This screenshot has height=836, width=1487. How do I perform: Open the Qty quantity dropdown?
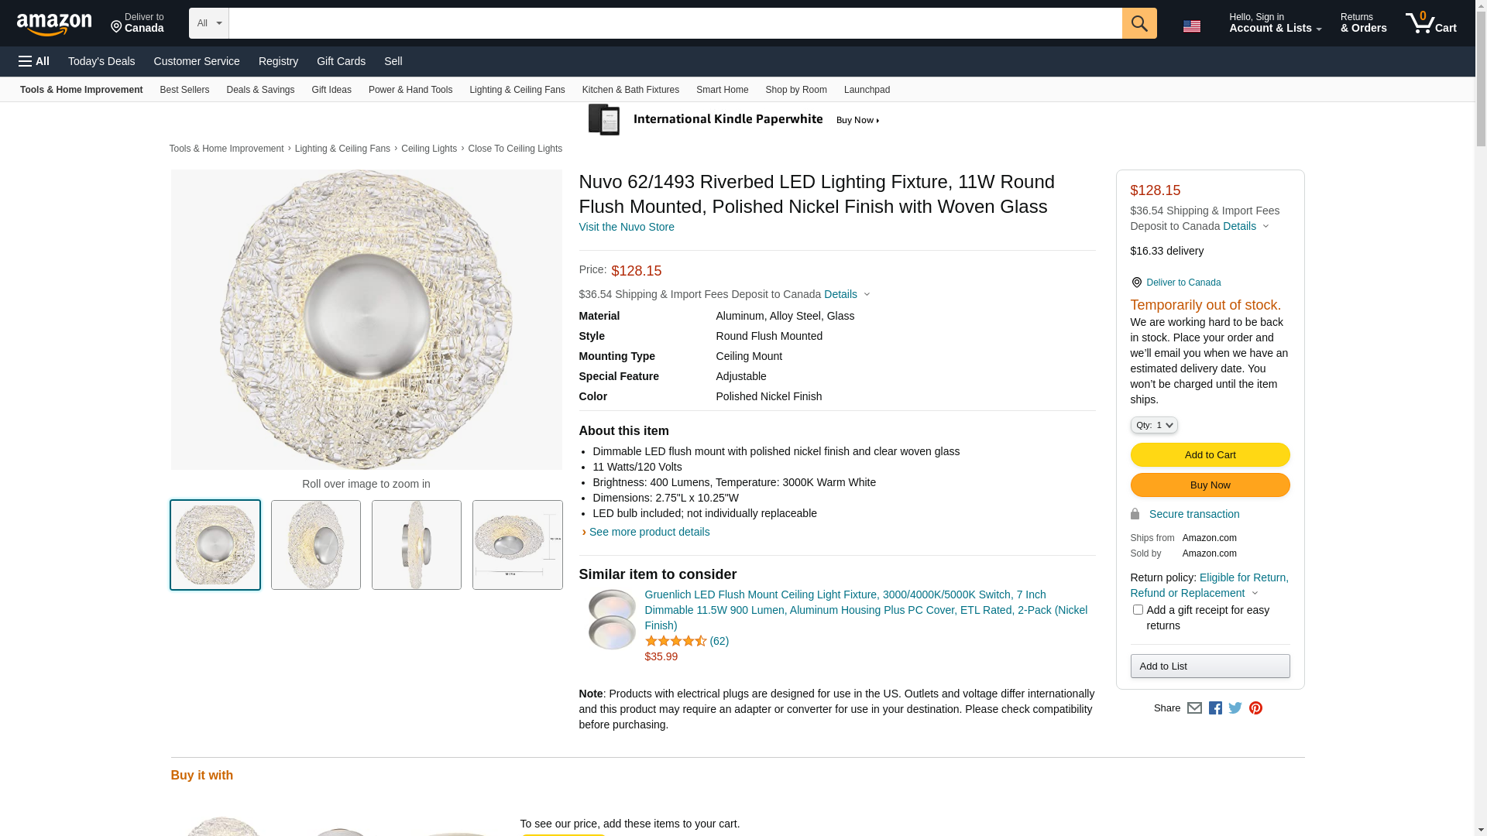click(x=1153, y=425)
